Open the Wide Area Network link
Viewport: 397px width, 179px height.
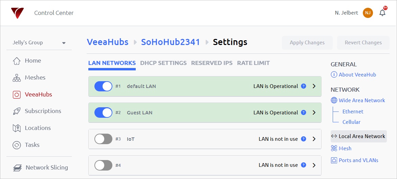(362, 100)
